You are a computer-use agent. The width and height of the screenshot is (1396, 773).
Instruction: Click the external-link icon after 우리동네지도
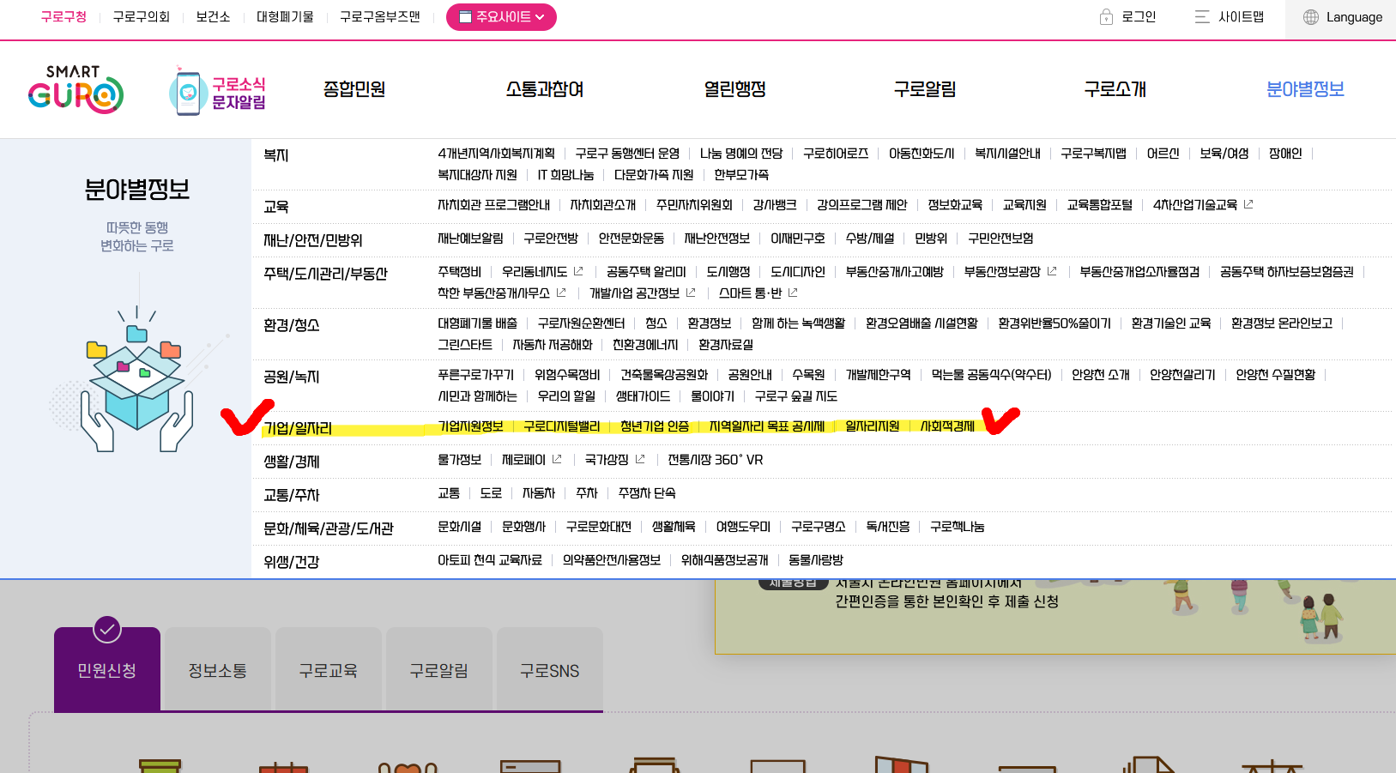click(578, 271)
